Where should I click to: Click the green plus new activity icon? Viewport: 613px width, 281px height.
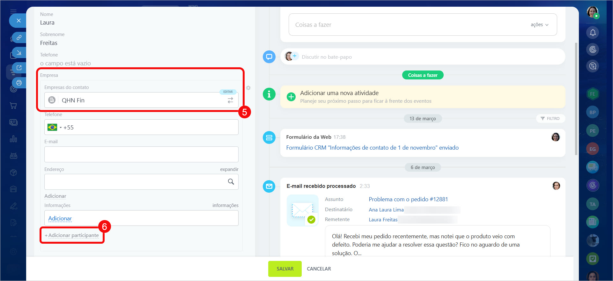click(x=291, y=97)
